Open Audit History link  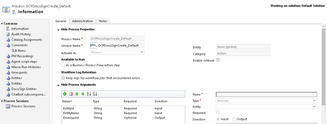tap(21, 34)
